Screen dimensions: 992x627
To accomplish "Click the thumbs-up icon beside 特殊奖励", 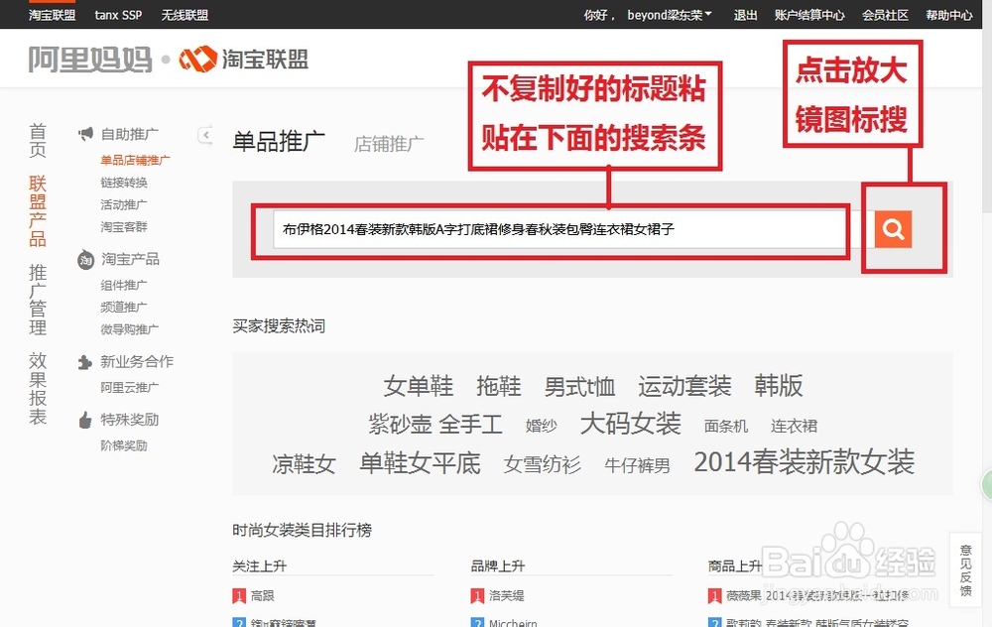I will [84, 420].
